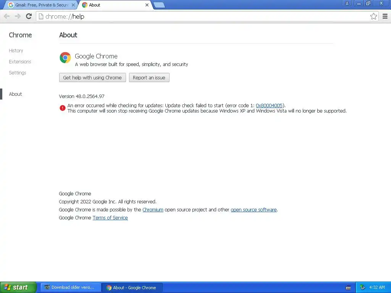Close the About tab
Screen dimensions: 391x293
click(147, 5)
